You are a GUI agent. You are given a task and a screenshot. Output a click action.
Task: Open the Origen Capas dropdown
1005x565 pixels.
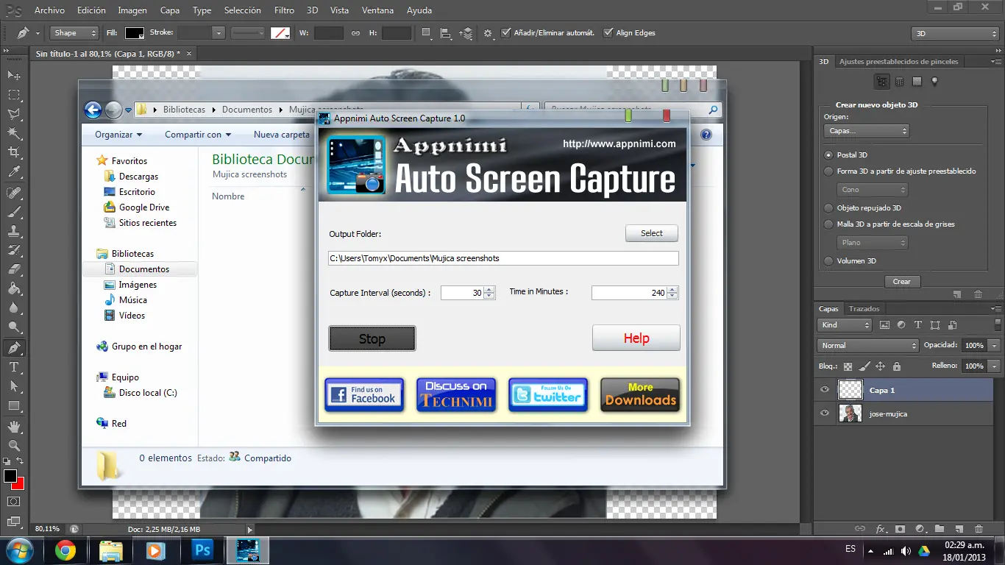point(867,131)
